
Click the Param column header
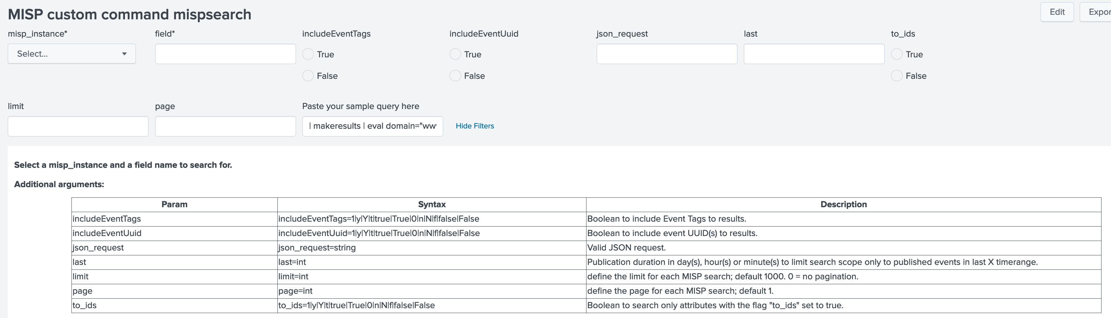click(174, 205)
